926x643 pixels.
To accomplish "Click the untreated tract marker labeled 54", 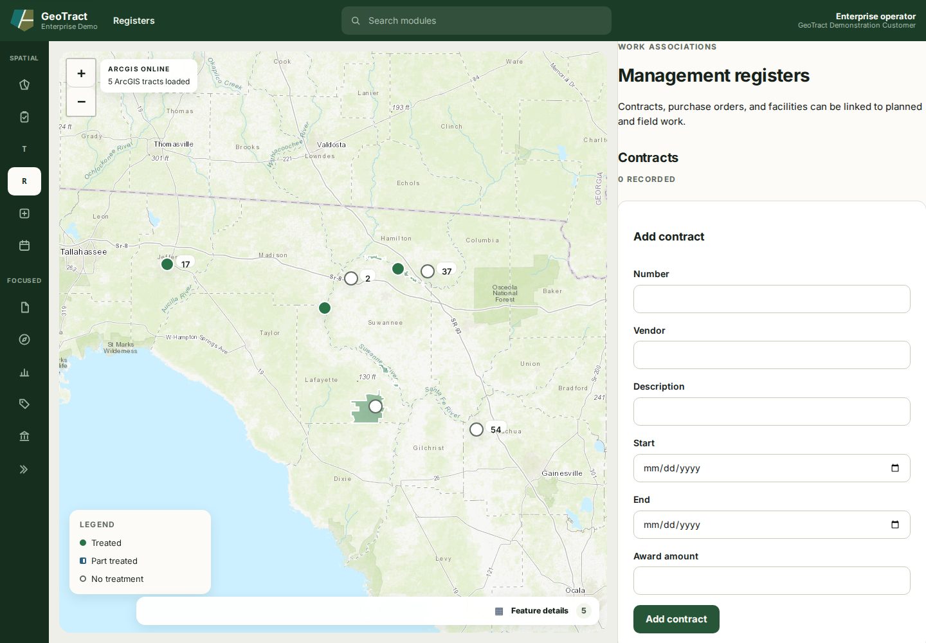I will (477, 430).
